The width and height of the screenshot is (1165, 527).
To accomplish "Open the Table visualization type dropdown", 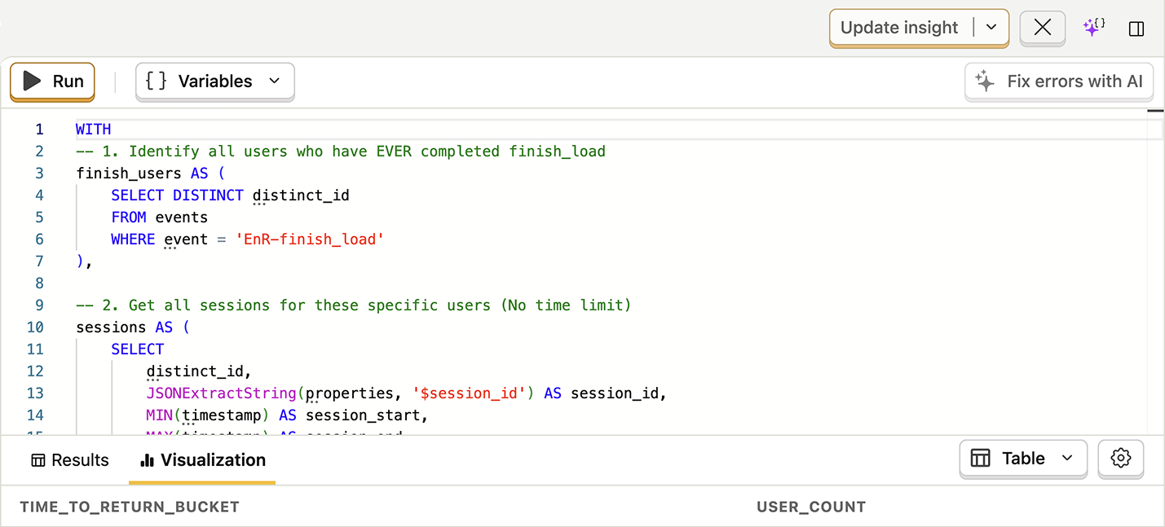I will coord(1023,459).
